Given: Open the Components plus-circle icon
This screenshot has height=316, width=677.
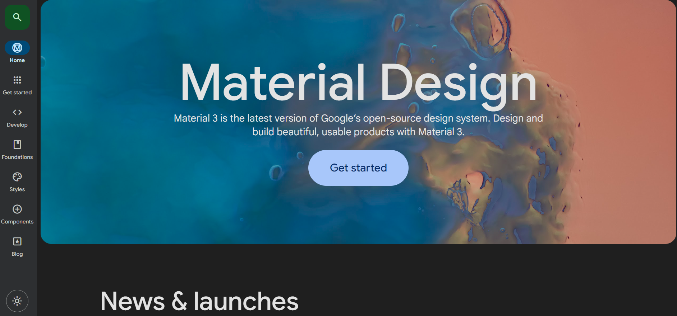Looking at the screenshot, I should point(17,209).
